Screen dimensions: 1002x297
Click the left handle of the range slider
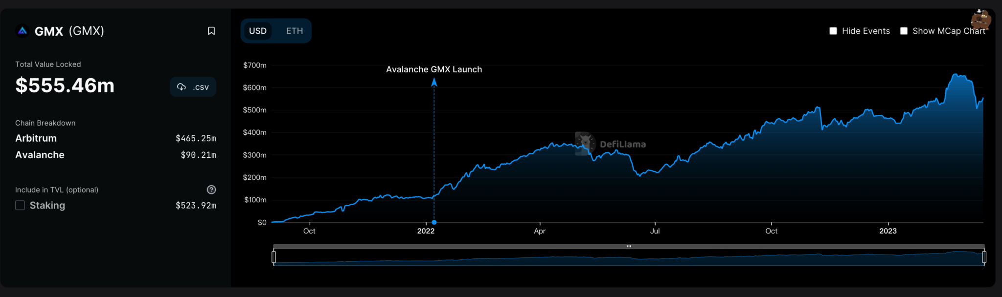click(274, 257)
